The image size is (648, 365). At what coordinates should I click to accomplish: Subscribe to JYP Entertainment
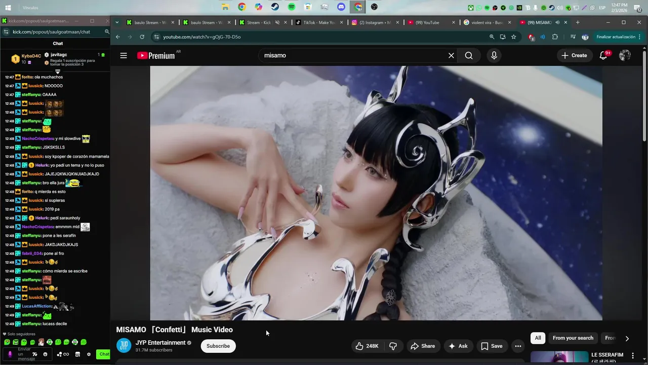218,346
